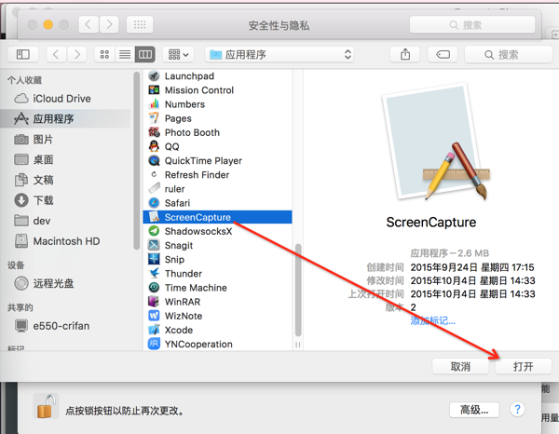Viewport: 559px width, 434px height.
Task: Switch to icon view
Action: pos(104,55)
